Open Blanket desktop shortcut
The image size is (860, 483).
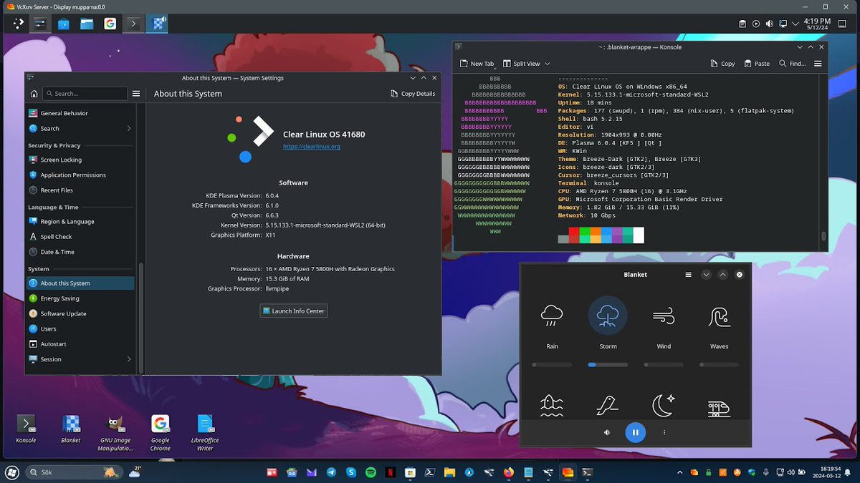[71, 429]
